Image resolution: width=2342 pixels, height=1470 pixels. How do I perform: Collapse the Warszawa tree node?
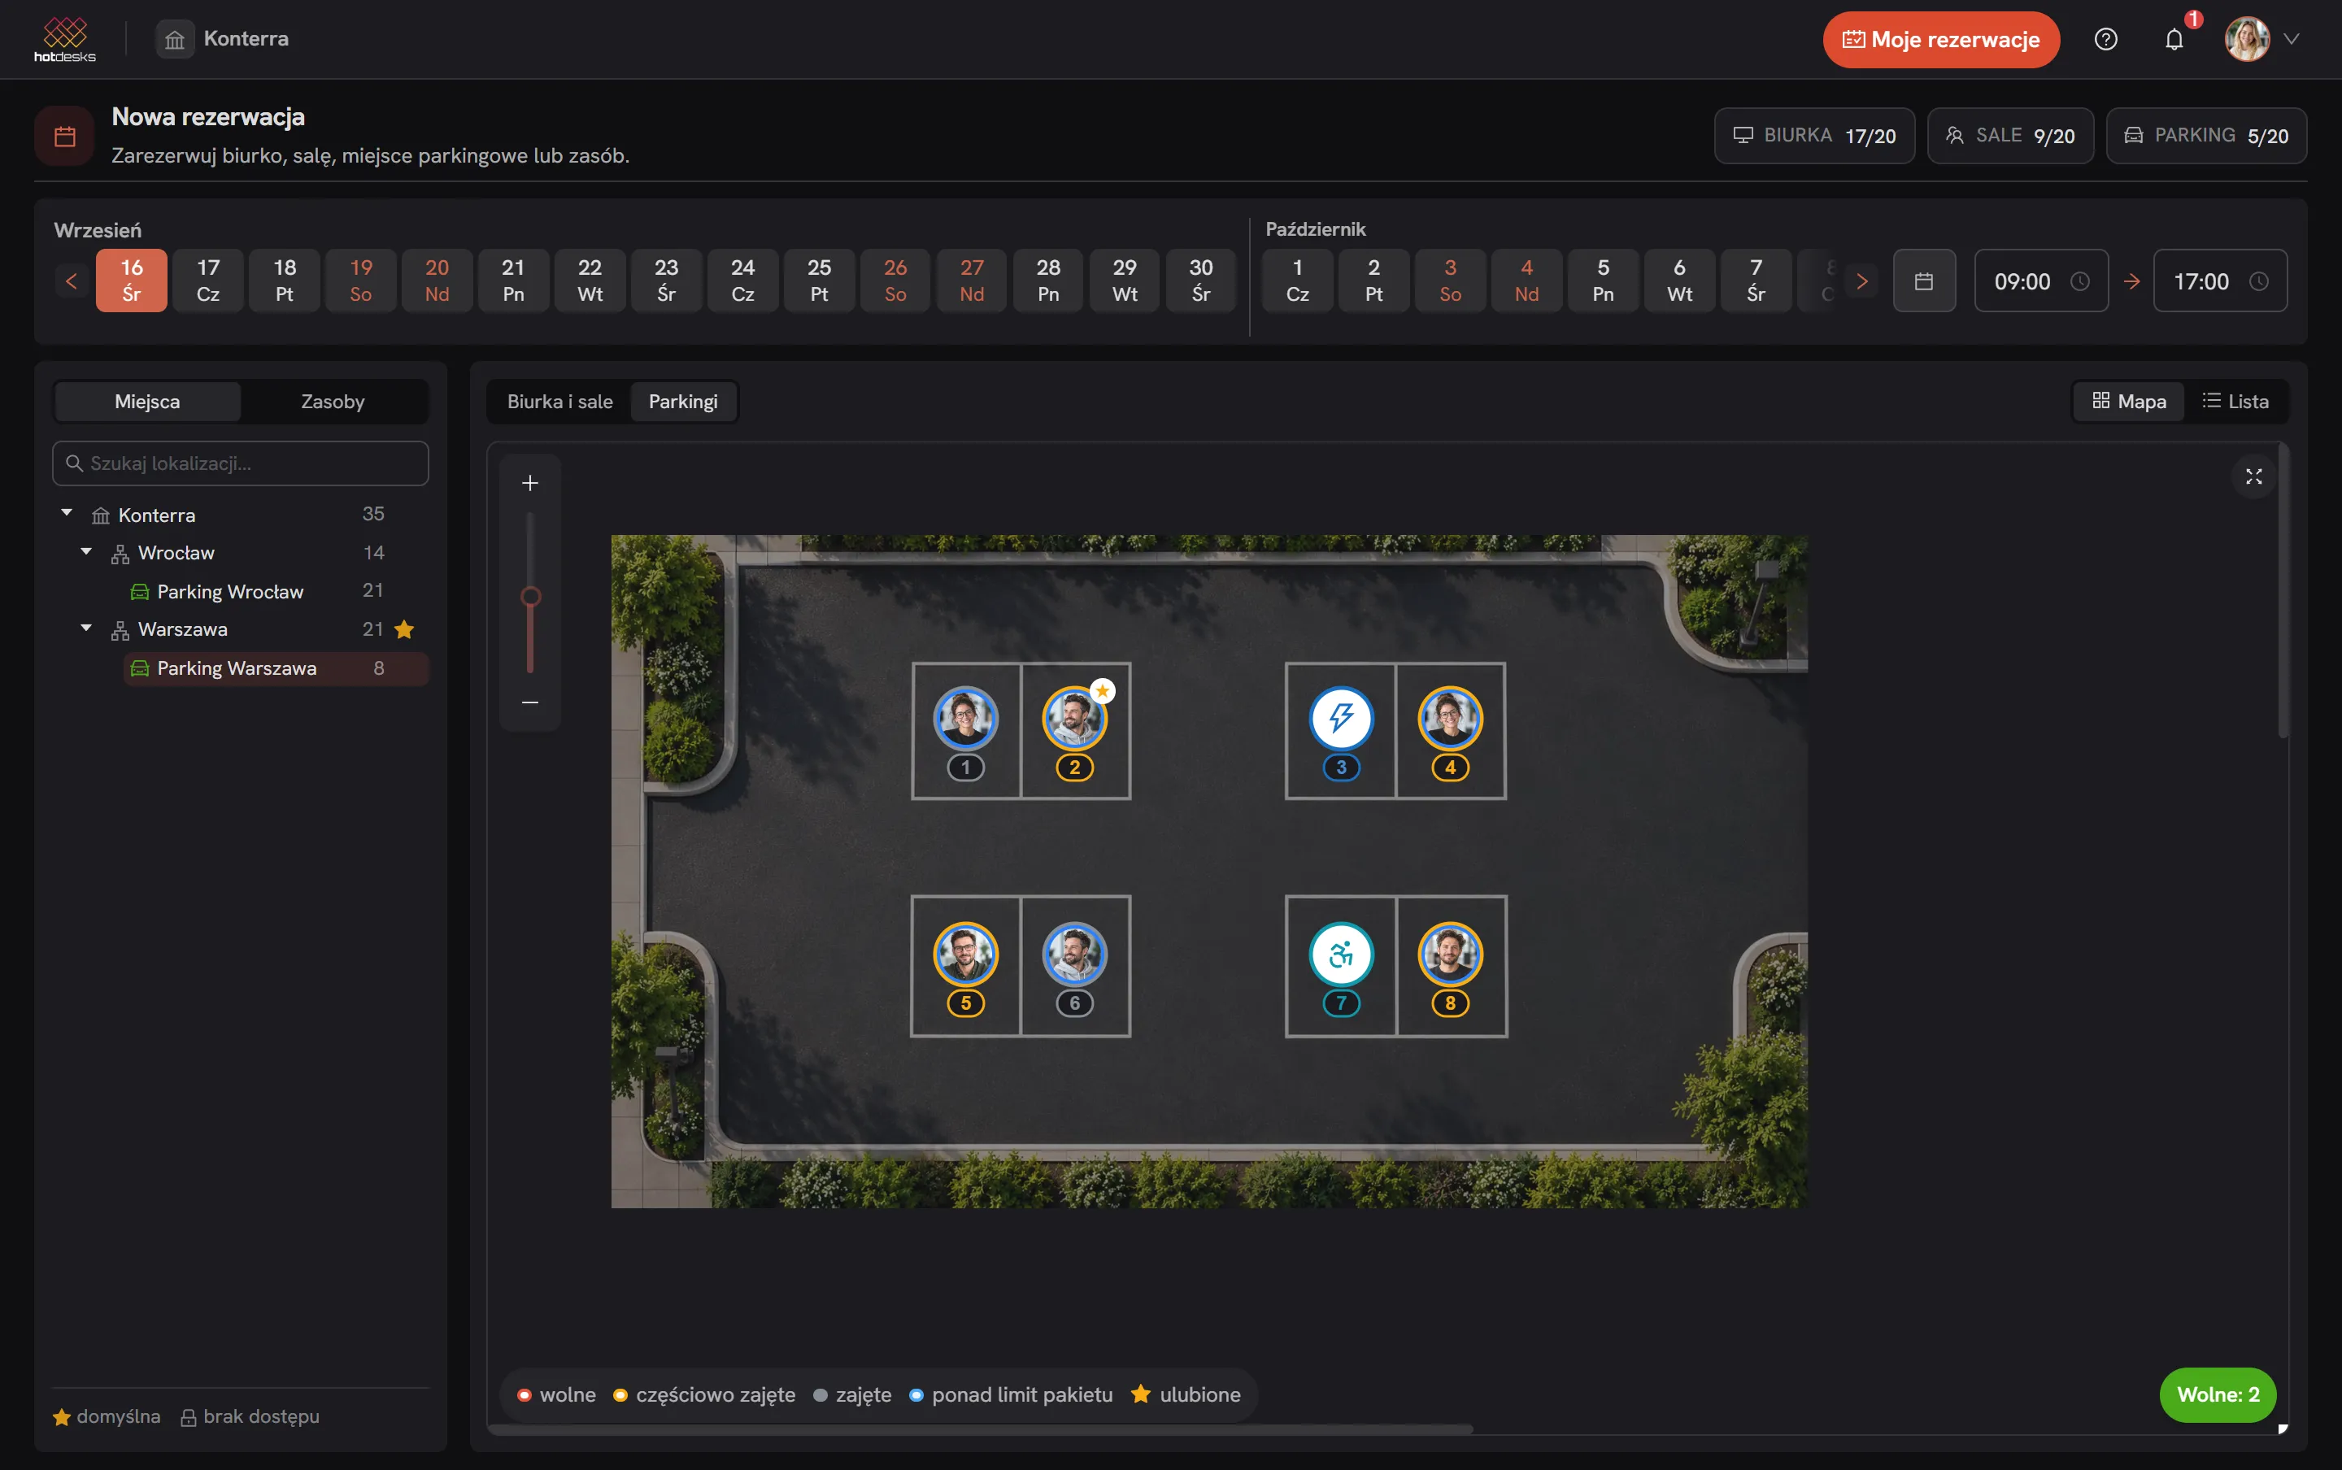tap(86, 628)
